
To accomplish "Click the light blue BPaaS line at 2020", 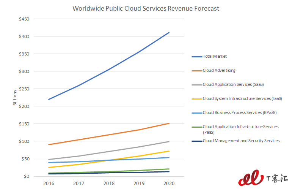I will (169, 158).
